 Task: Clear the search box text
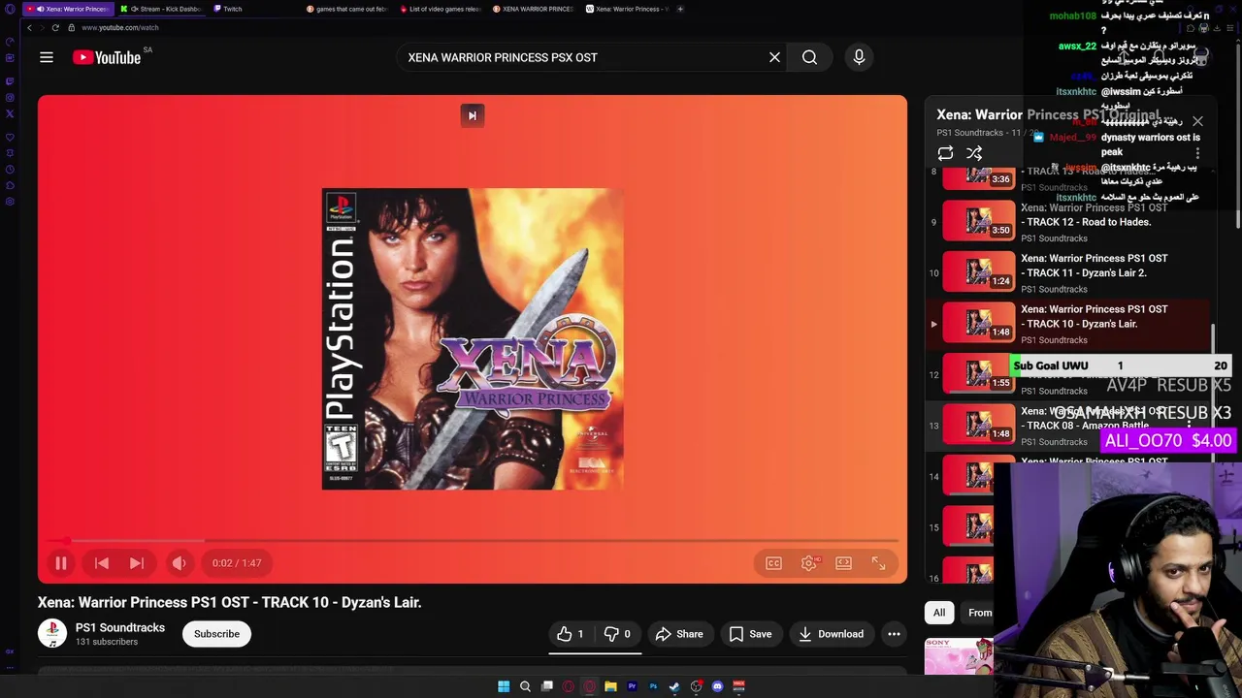click(774, 57)
